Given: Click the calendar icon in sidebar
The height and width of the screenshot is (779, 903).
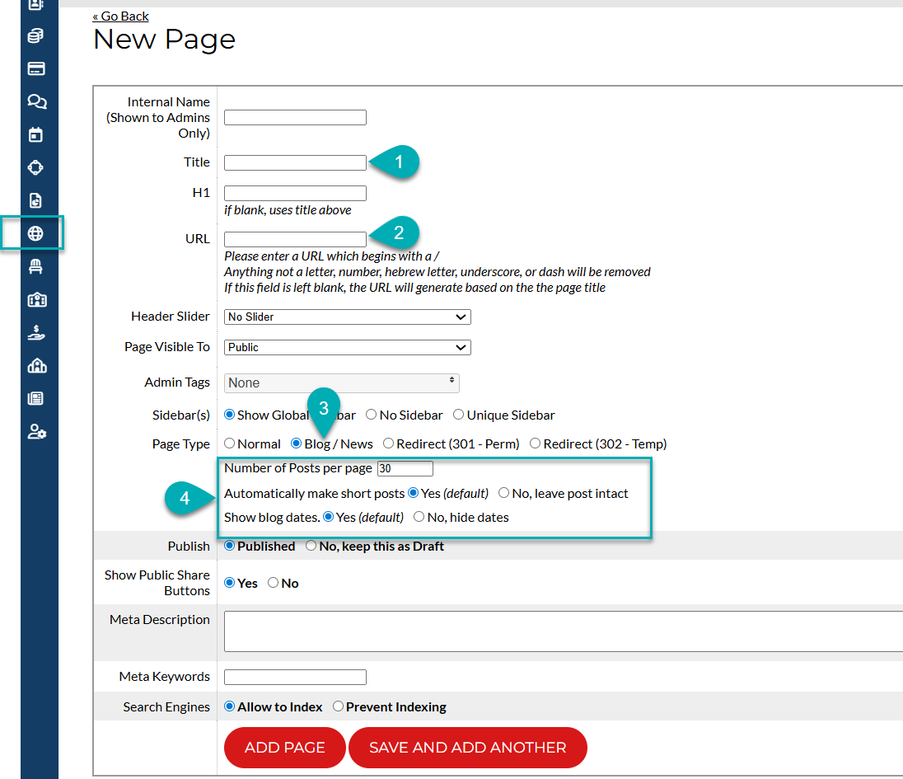Looking at the screenshot, I should click(x=35, y=134).
